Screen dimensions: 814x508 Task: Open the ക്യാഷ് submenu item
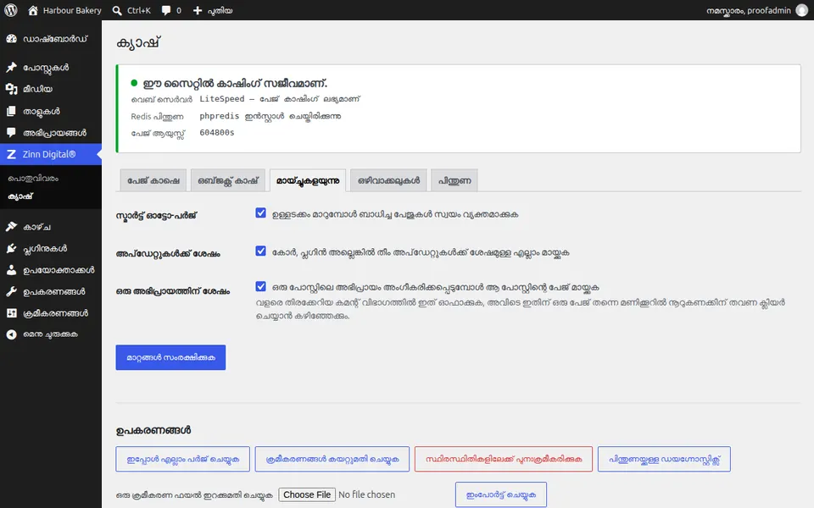(x=20, y=196)
